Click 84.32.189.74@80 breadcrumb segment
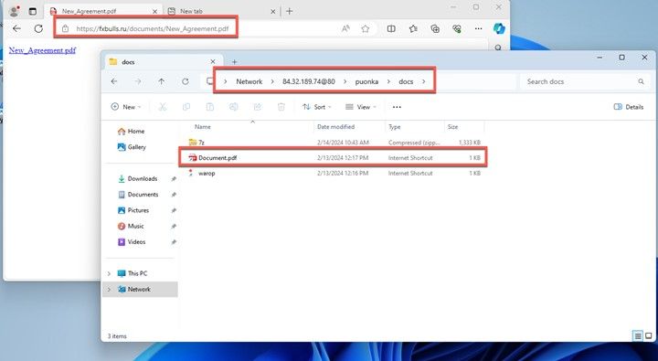The height and width of the screenshot is (361, 658). [x=309, y=81]
